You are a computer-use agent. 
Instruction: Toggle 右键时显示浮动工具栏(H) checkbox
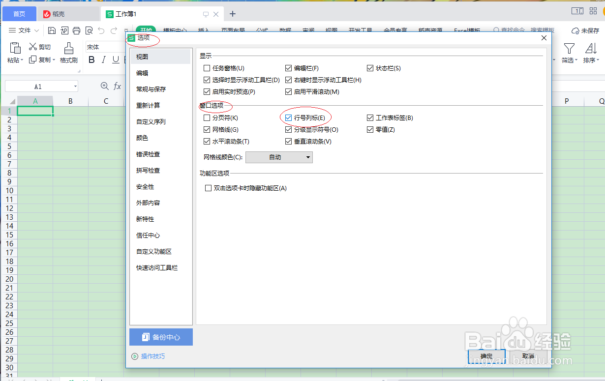(x=288, y=80)
